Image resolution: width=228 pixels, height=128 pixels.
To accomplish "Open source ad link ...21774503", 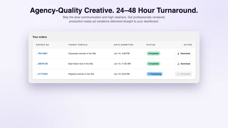I will click(x=42, y=74).
